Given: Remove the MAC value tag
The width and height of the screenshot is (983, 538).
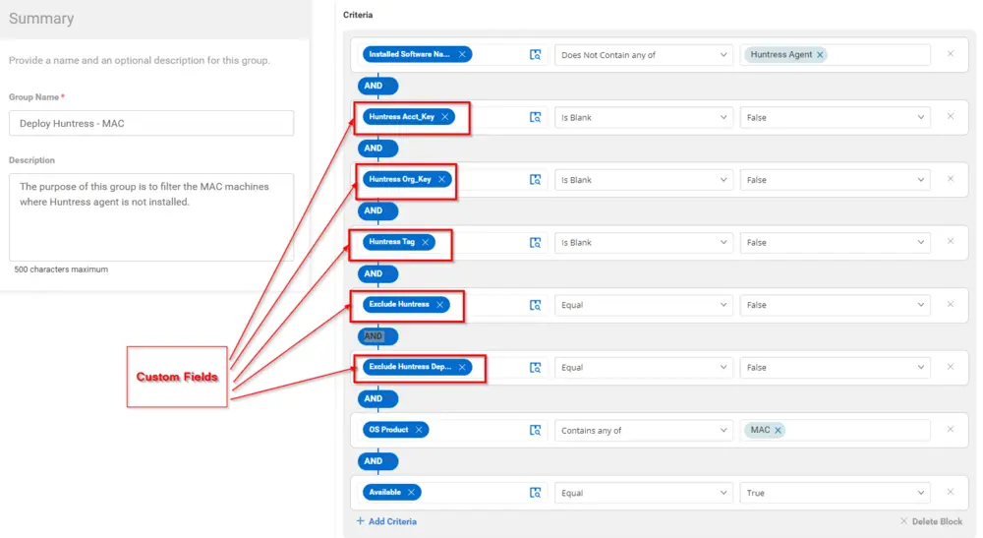Looking at the screenshot, I should pos(778,430).
